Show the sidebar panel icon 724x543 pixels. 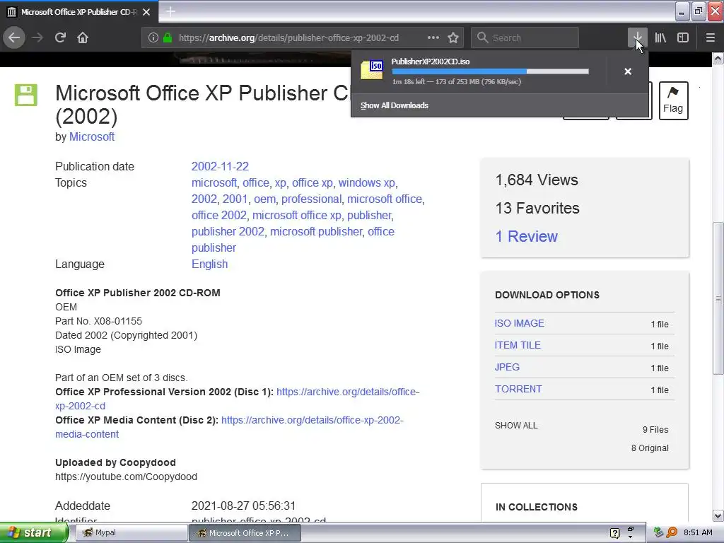[683, 38]
